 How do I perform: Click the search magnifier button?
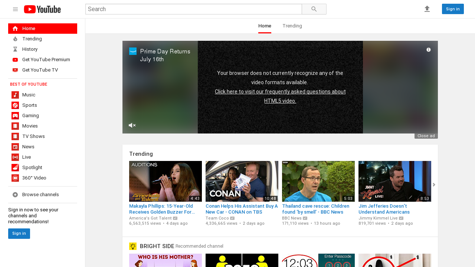coord(314,9)
